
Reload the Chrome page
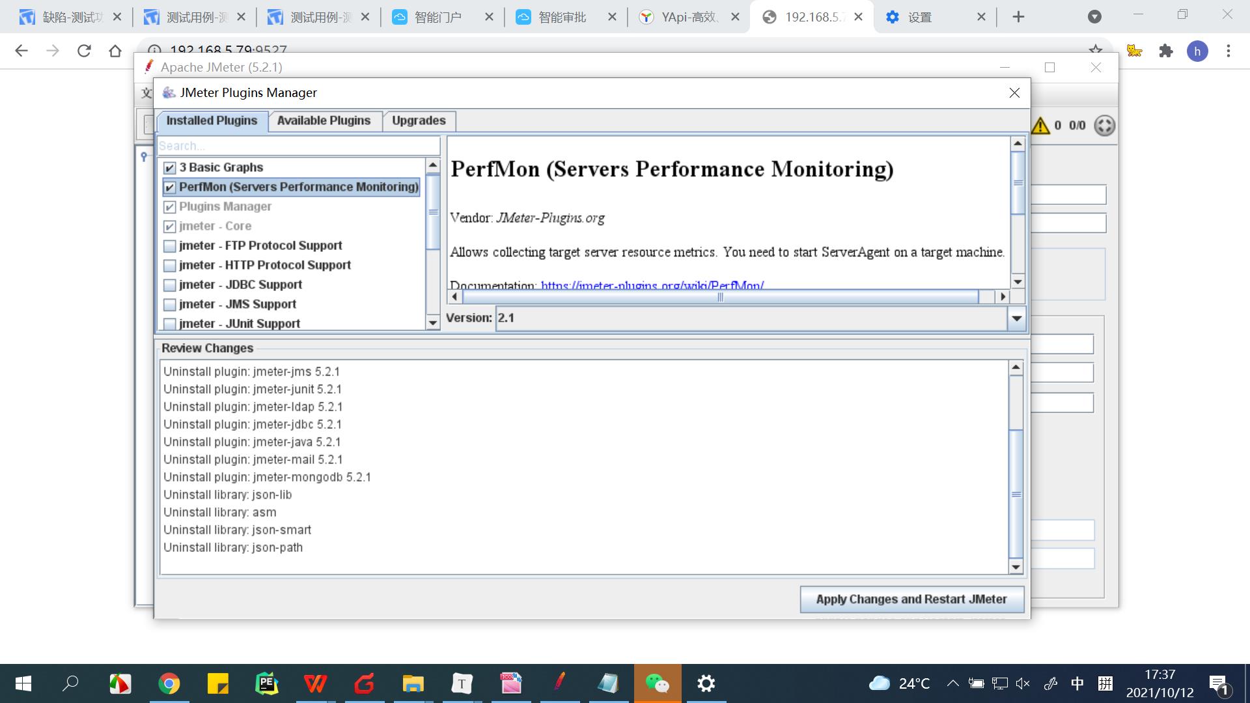(x=84, y=51)
